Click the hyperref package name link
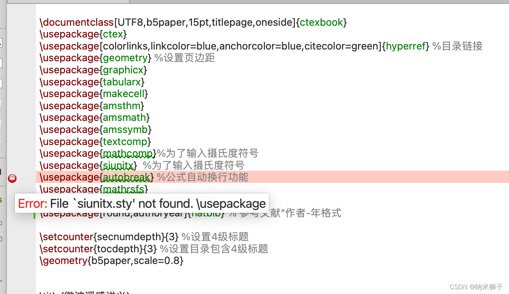The height and width of the screenshot is (294, 509). pyautogui.click(x=406, y=46)
